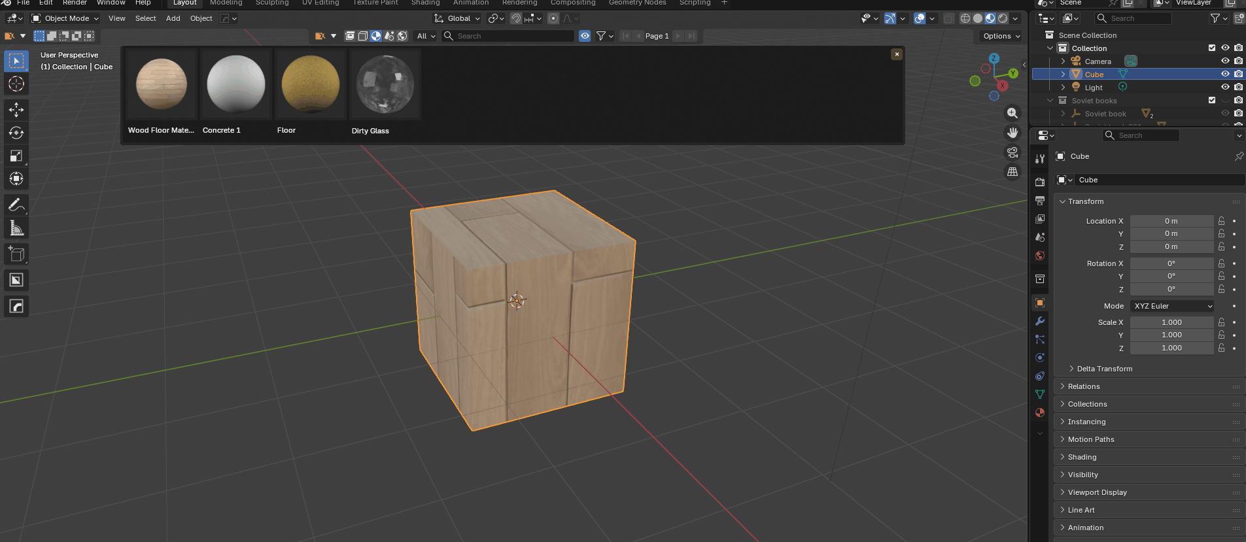Choose the Annotate pencil tool
The image size is (1246, 542).
click(x=16, y=205)
